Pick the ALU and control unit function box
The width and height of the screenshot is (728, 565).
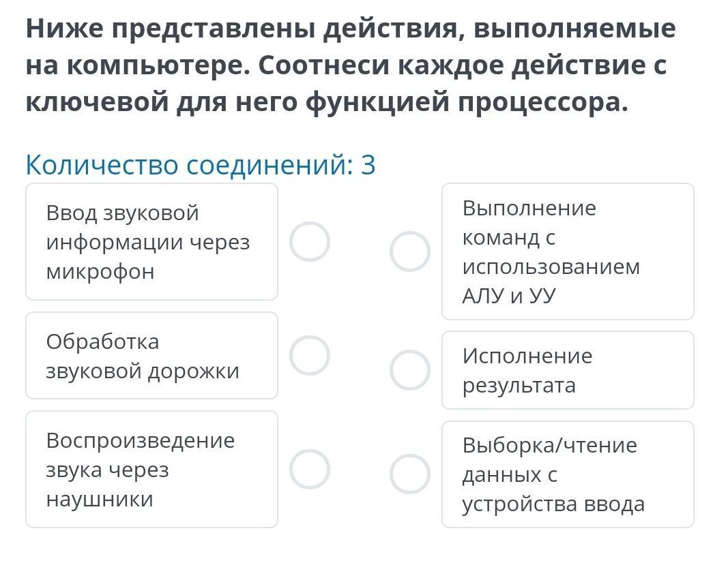click(x=568, y=251)
